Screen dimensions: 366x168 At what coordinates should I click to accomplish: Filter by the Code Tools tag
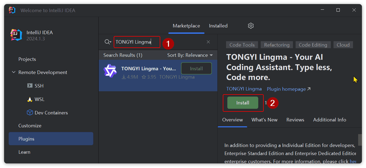pos(242,45)
